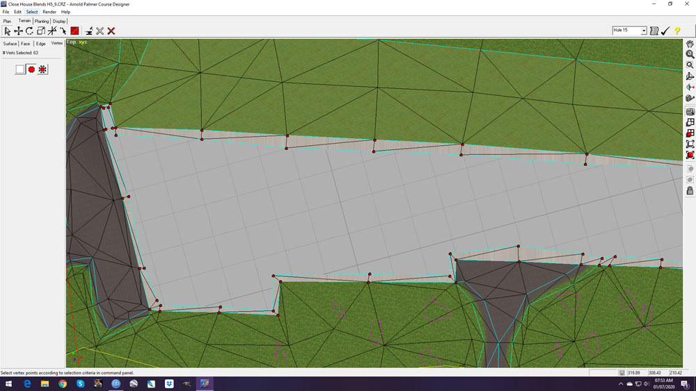Enable rectangular marquee selection mode
Viewport: 696px width, 391px height.
click(x=20, y=69)
